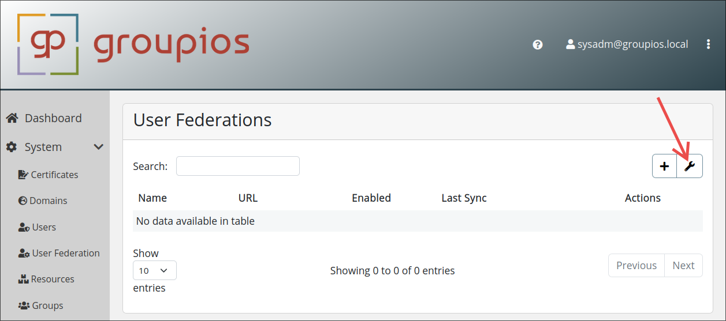Open the Show entries count dropdown
The image size is (726, 321).
coord(154,270)
